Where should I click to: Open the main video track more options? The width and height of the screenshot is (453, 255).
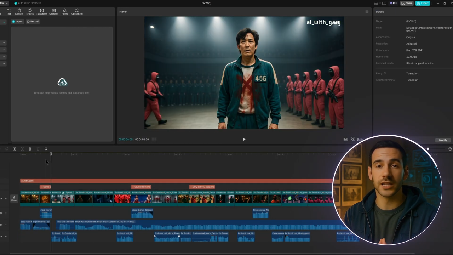tap(6, 199)
